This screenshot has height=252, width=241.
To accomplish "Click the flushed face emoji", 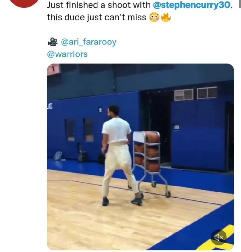I will point(154,17).
